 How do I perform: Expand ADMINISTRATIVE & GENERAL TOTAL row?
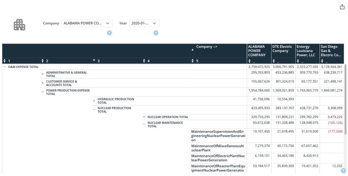42,74
